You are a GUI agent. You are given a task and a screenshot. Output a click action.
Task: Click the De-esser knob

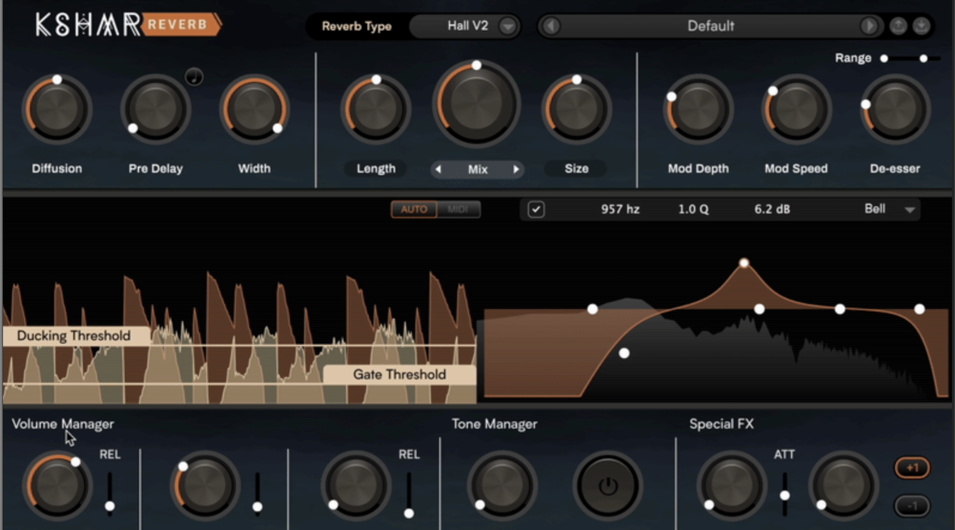point(895,109)
